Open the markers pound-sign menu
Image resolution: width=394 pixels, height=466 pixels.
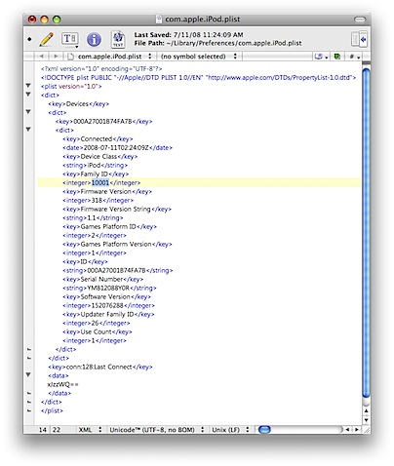[354, 57]
